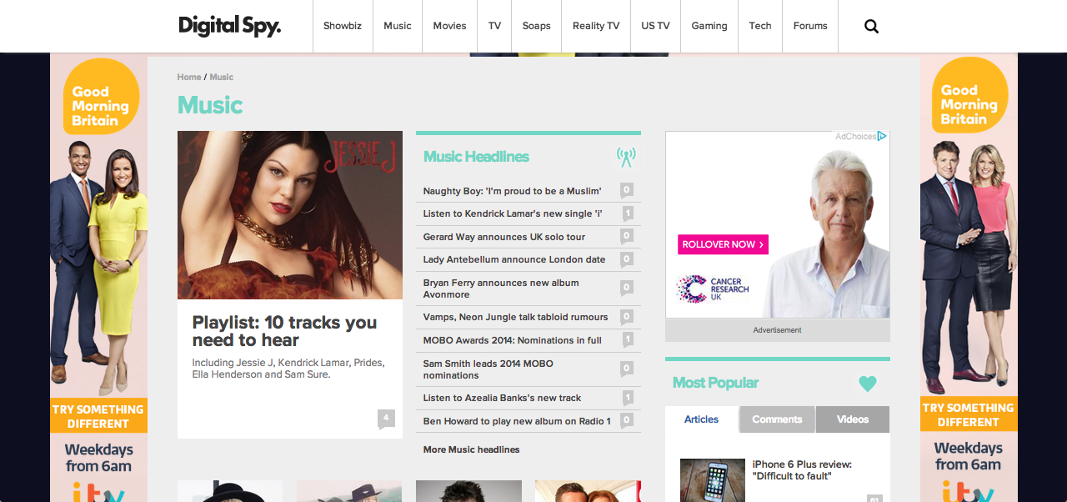Open the Showbiz section
Viewport: 1067px width, 502px height.
[343, 26]
